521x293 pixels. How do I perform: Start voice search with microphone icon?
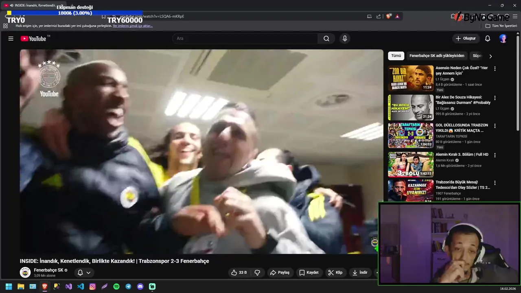coord(345,39)
